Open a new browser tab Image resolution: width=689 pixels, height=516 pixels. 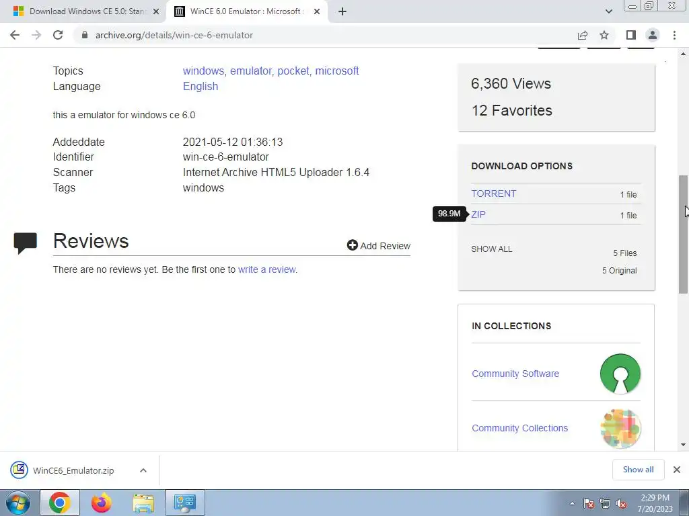pyautogui.click(x=342, y=11)
